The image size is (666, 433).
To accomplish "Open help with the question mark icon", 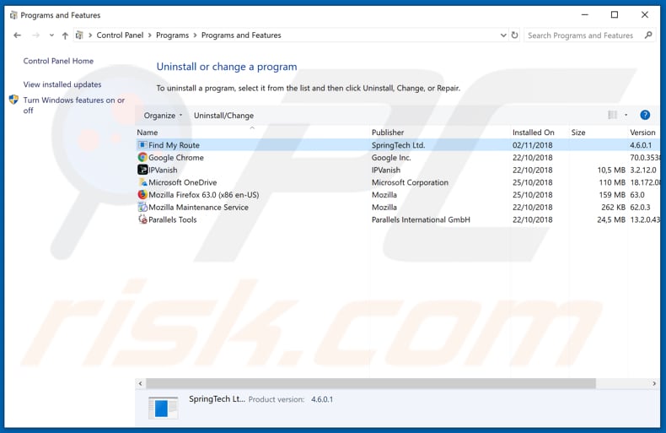I will (x=645, y=115).
